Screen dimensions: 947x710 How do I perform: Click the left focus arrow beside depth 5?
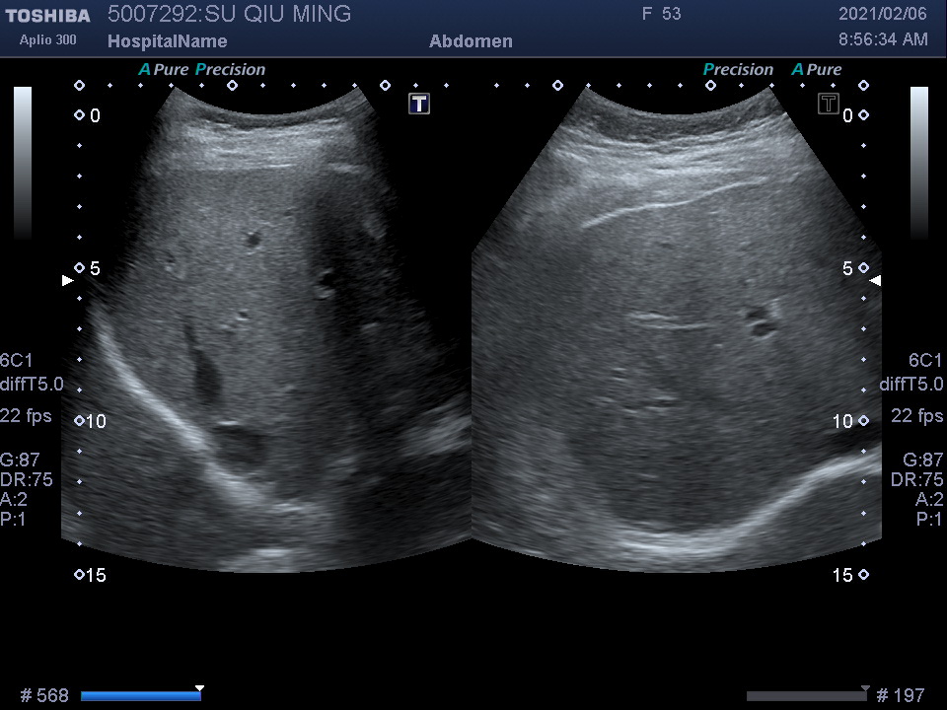pyautogui.click(x=68, y=280)
